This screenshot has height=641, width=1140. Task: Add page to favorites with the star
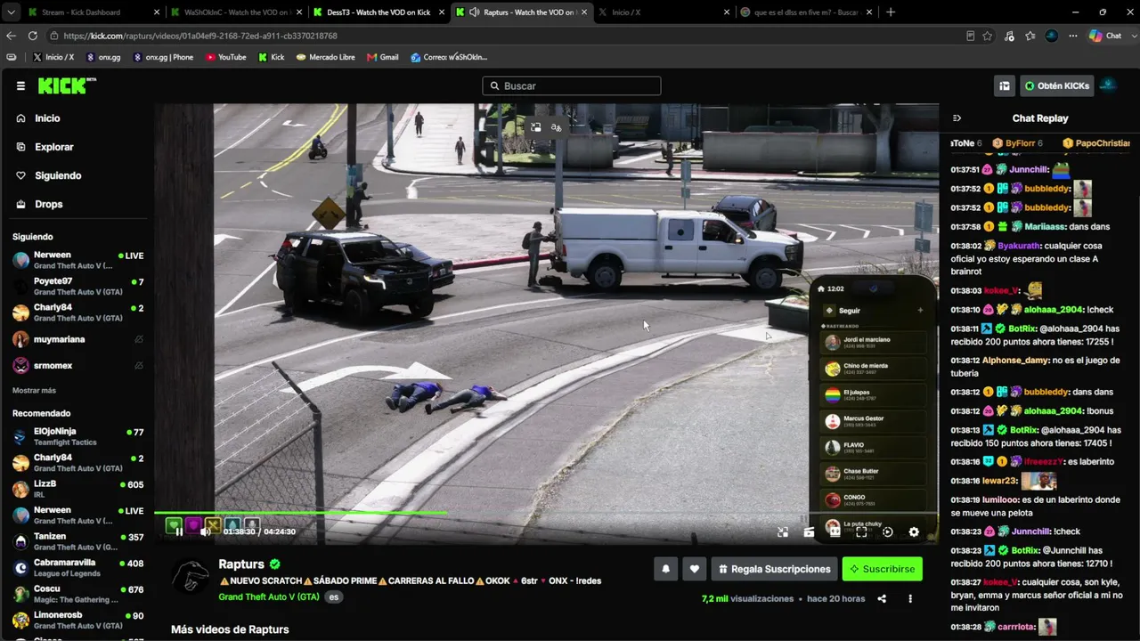(x=988, y=36)
